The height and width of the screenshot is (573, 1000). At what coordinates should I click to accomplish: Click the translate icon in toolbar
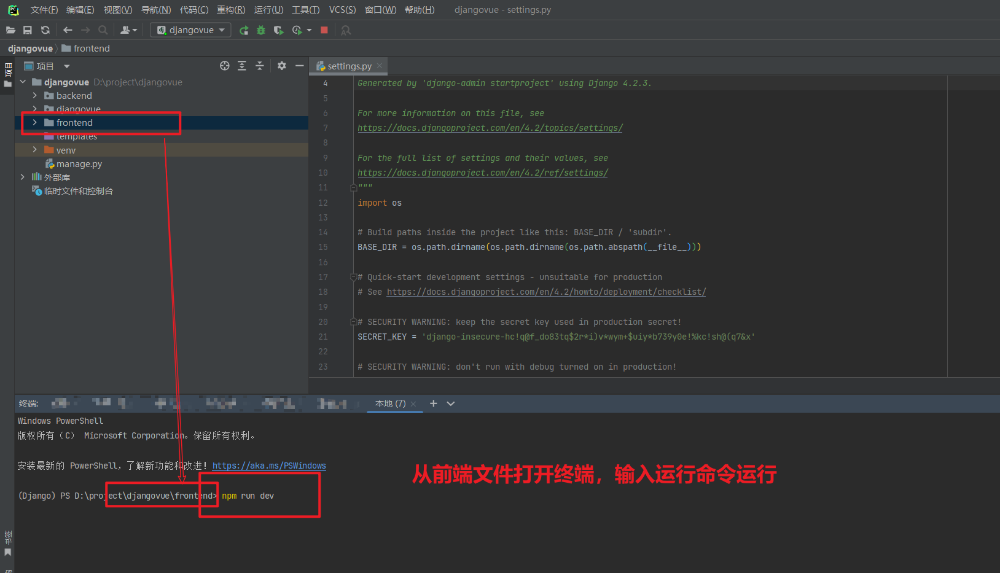(346, 30)
